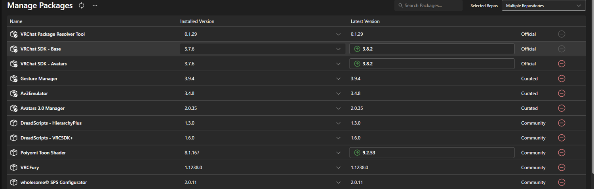
Task: Click the Poiyomi Toon Shader package icon
Action: (x=14, y=153)
